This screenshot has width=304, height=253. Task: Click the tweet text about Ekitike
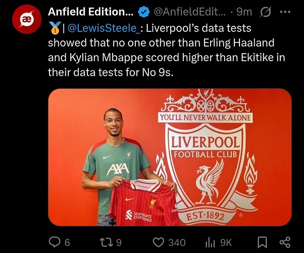click(x=167, y=50)
